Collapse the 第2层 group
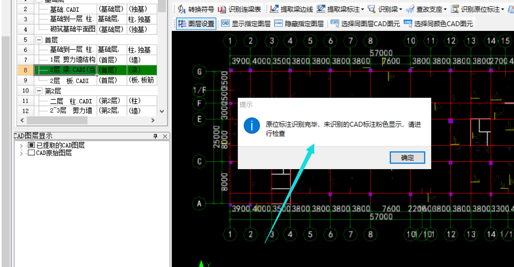 [x=39, y=91]
